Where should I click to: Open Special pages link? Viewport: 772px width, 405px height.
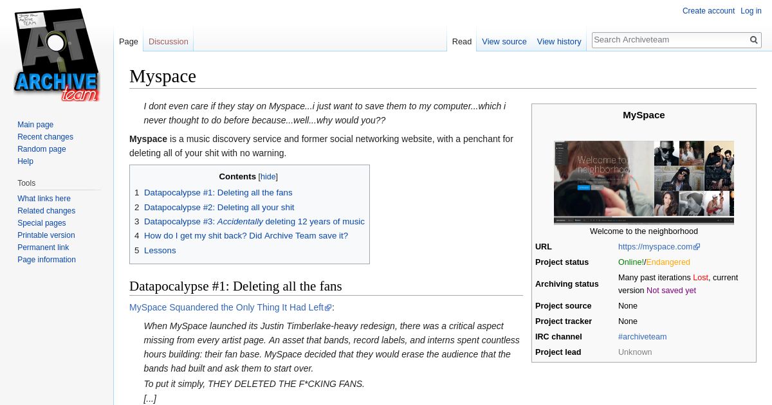(42, 223)
